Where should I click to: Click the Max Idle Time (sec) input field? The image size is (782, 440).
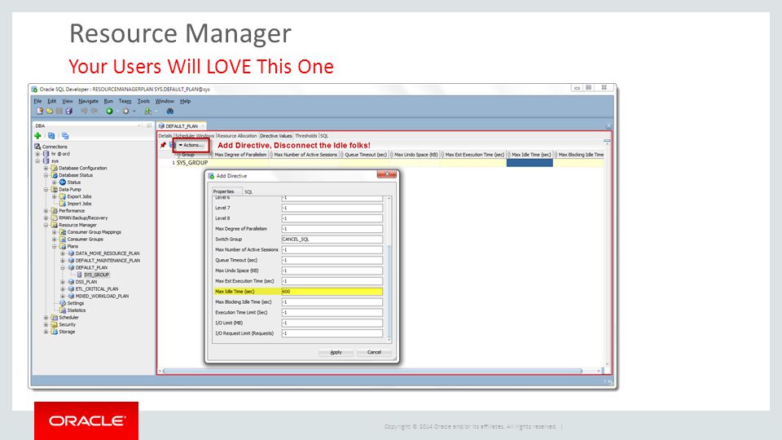pyautogui.click(x=332, y=292)
